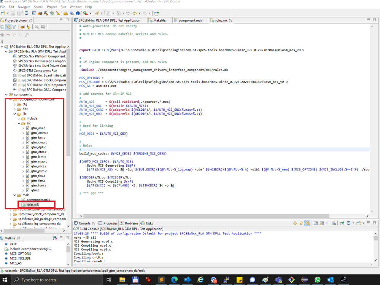Switch to the Tasks tab

click(x=147, y=223)
